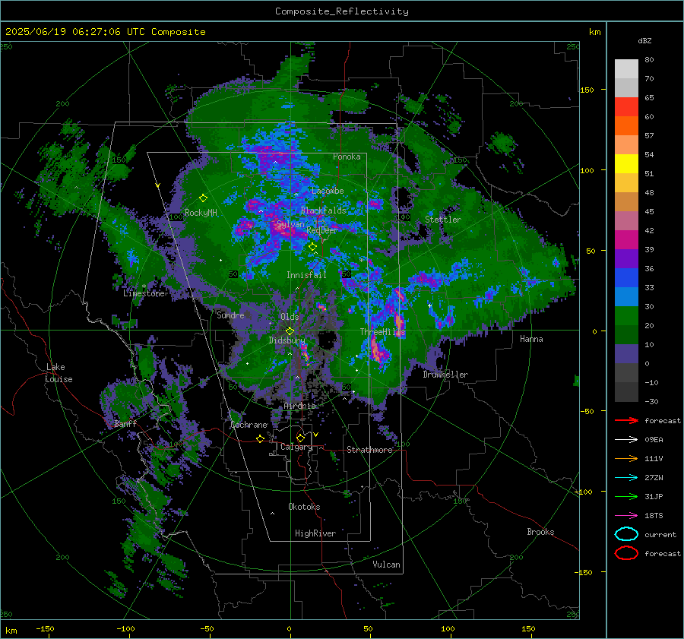
Task: Click the yellow station marker above Calgary label
Action: 300,438
